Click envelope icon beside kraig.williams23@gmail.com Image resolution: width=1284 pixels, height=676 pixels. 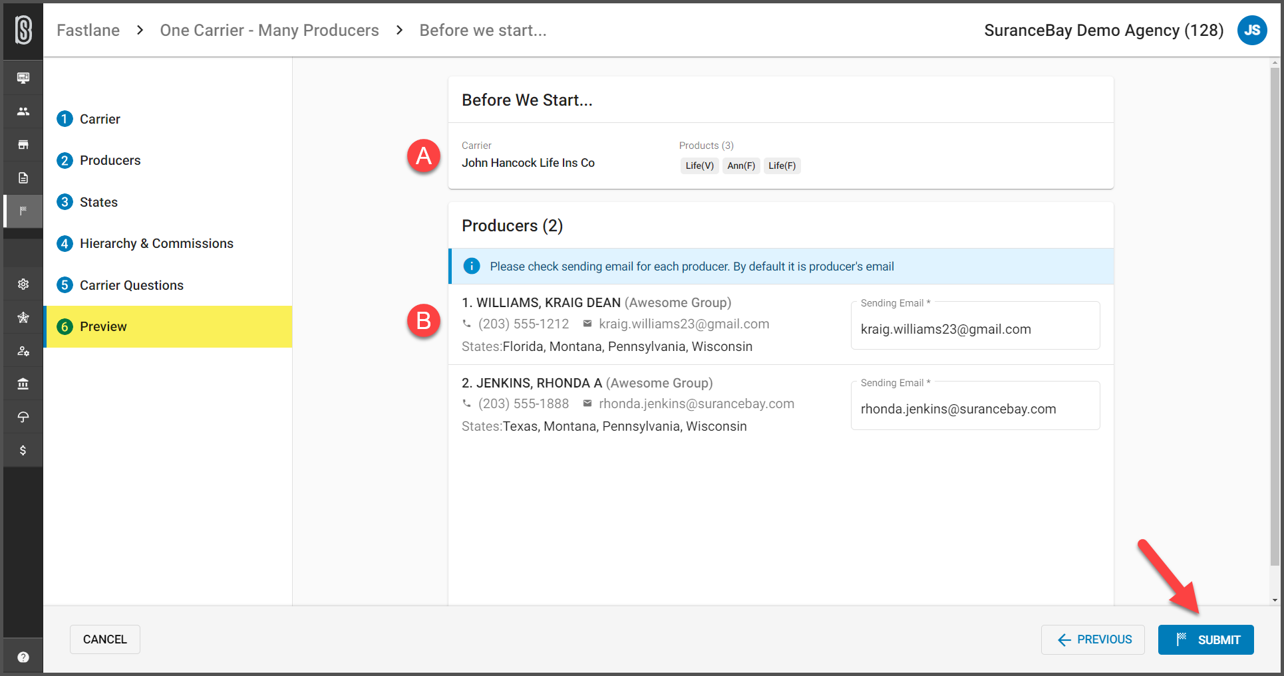point(587,324)
